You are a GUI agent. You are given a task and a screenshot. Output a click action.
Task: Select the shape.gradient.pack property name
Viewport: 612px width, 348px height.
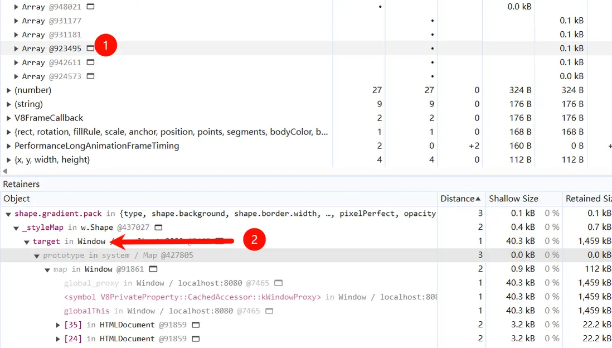(58, 214)
